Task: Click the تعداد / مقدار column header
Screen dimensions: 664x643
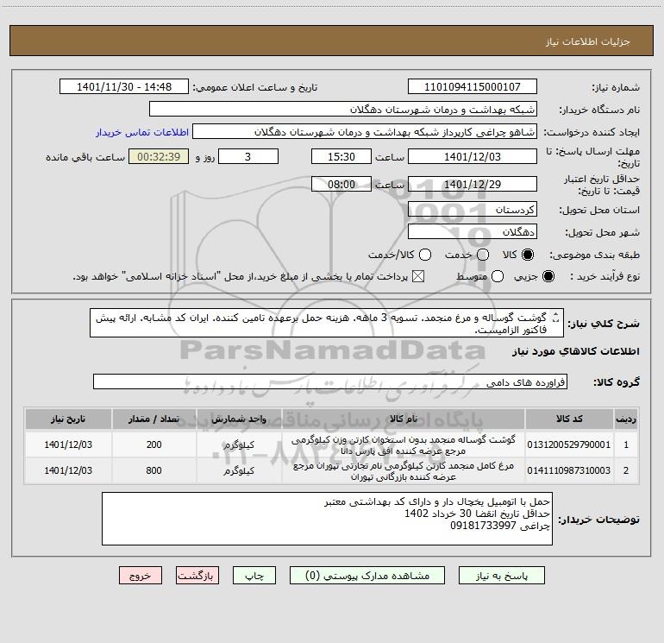Action: click(153, 419)
